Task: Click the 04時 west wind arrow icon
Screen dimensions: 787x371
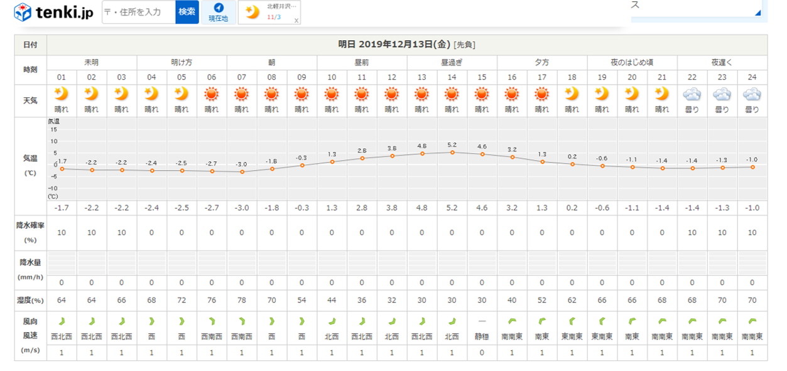Action: point(151,321)
